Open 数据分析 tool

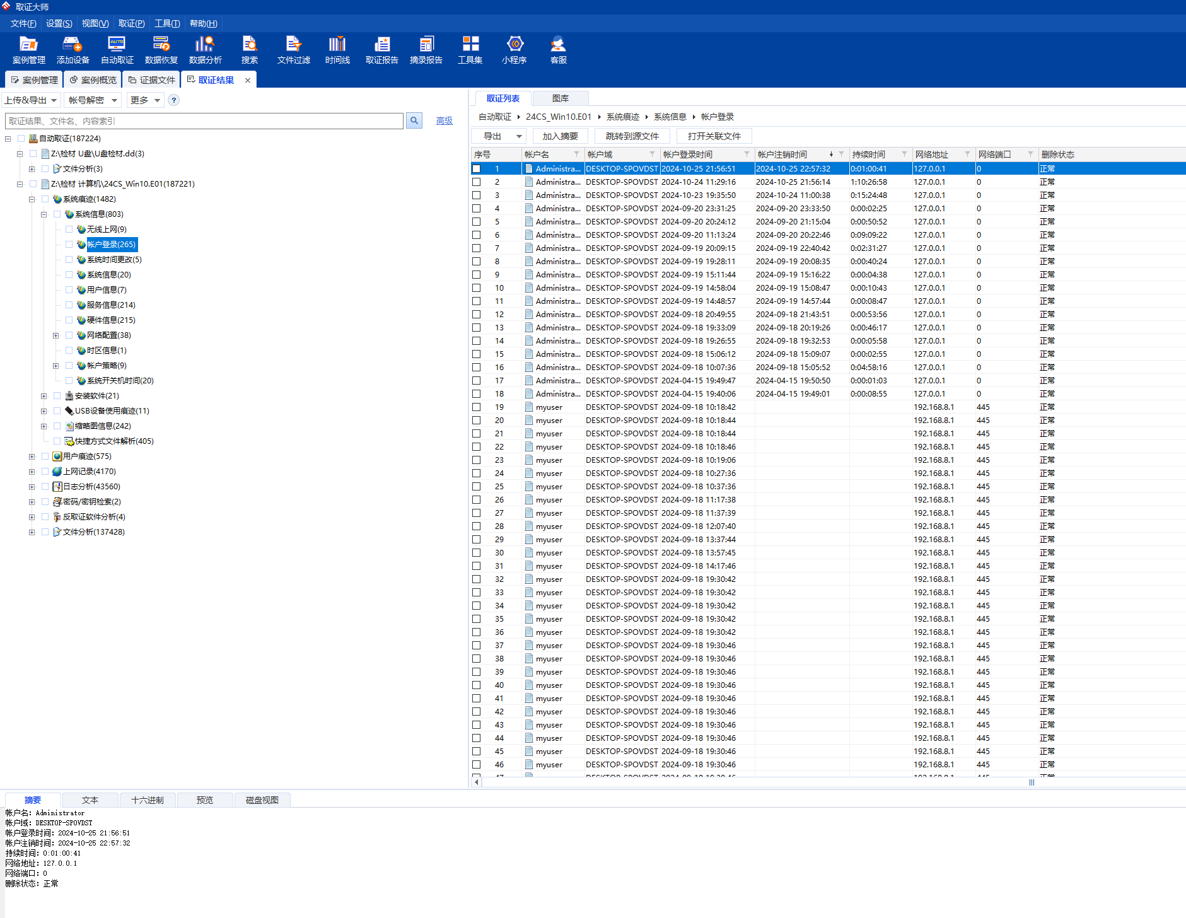click(205, 50)
